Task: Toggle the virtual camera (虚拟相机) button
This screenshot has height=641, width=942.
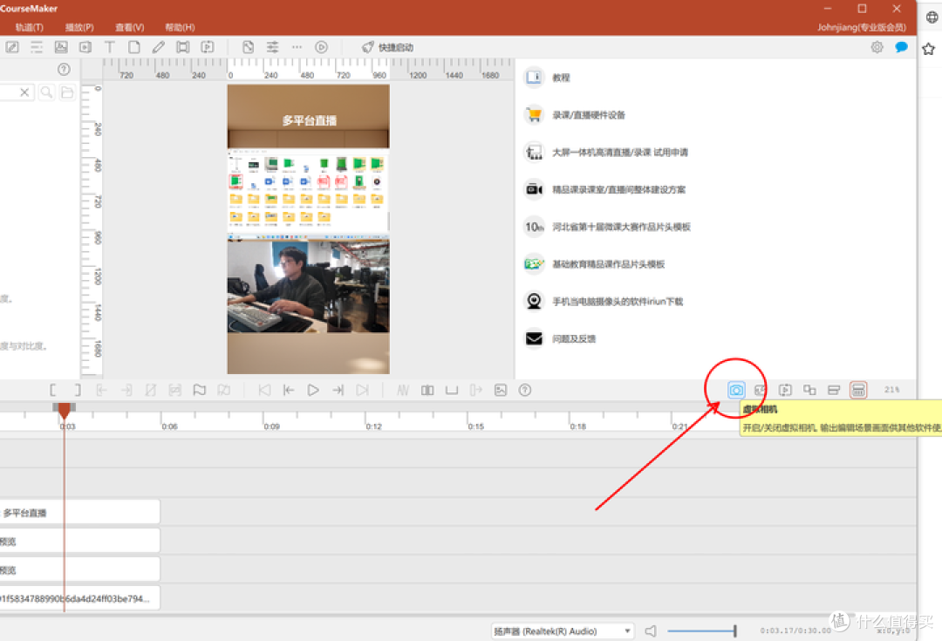Action: [x=736, y=390]
